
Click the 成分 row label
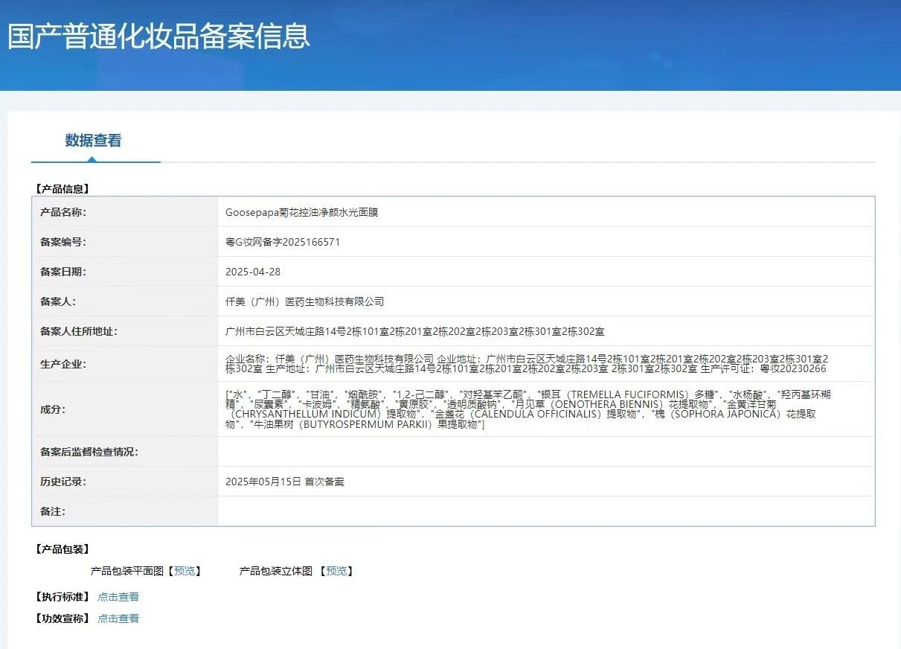(53, 409)
